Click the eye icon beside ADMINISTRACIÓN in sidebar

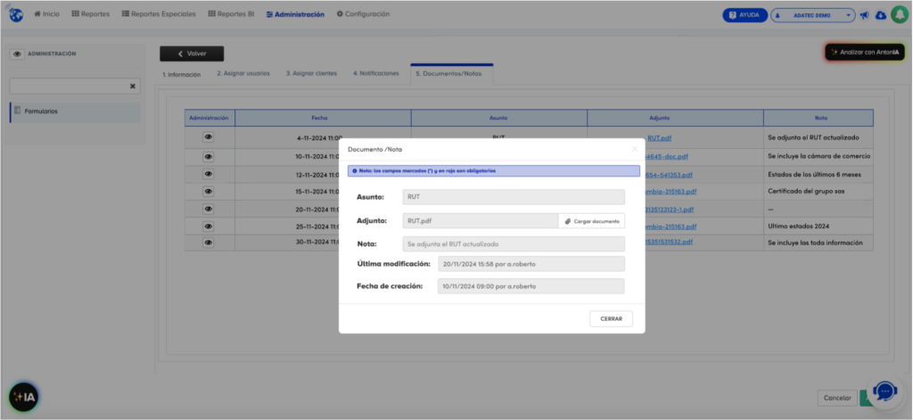point(18,54)
